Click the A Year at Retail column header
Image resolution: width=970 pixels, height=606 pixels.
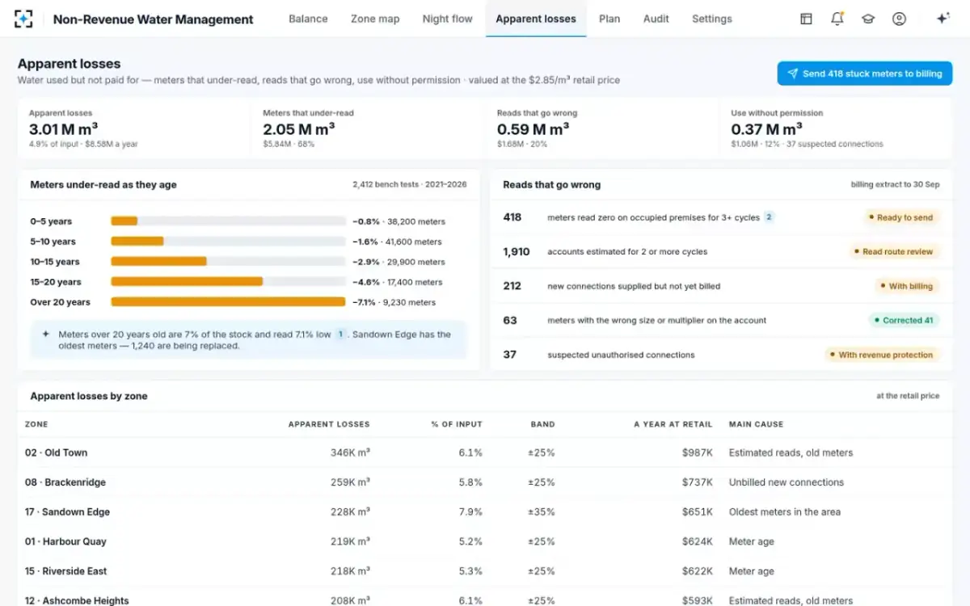pyautogui.click(x=673, y=424)
